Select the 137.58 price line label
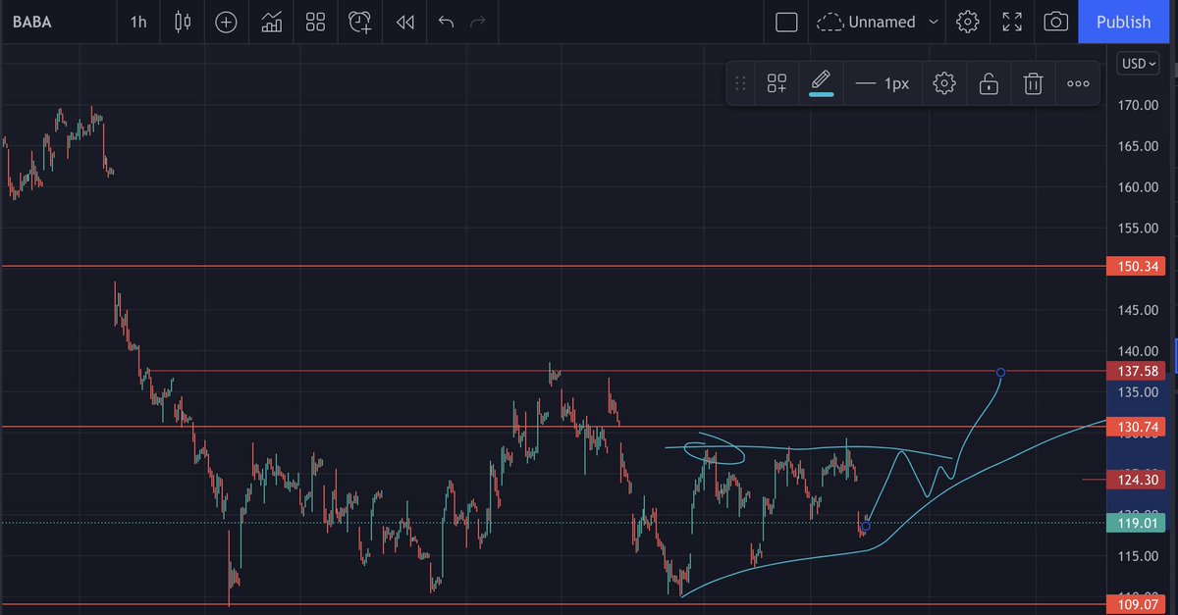The width and height of the screenshot is (1178, 615). coord(1139,372)
